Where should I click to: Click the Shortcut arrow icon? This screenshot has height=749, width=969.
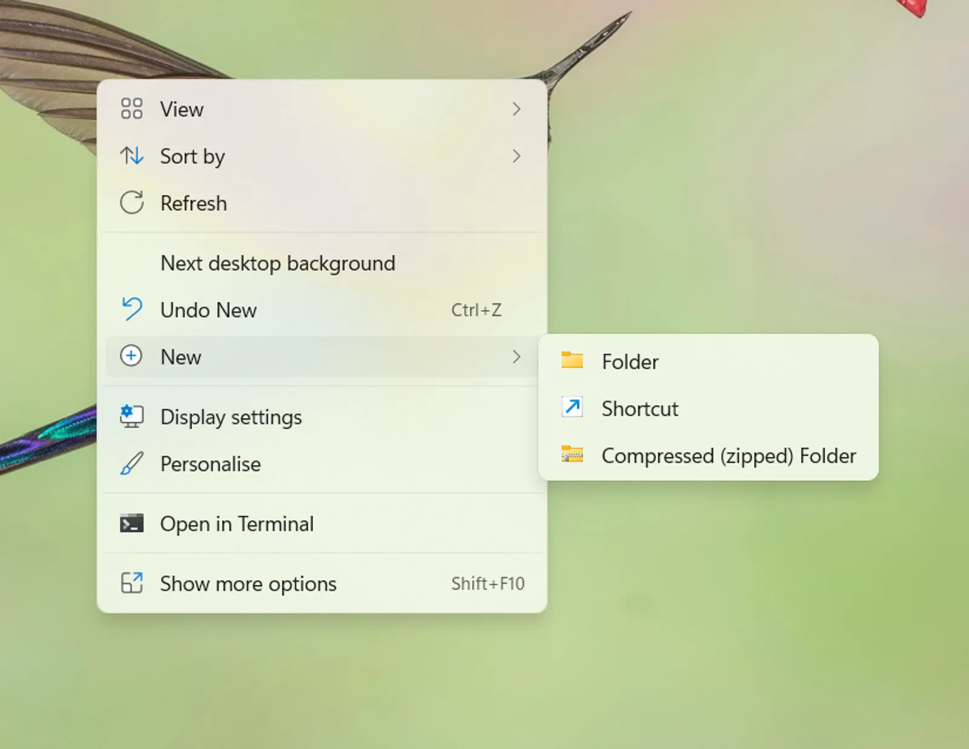(x=572, y=408)
